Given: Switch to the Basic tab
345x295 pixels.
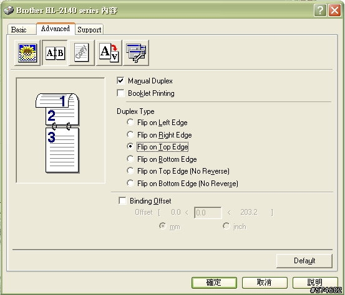Looking at the screenshot, I should pos(22,29).
